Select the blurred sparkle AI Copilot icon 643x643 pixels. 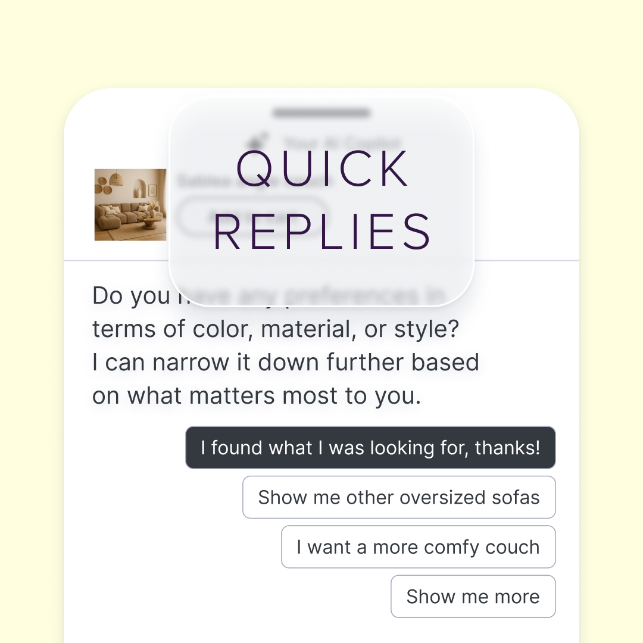pos(258,141)
